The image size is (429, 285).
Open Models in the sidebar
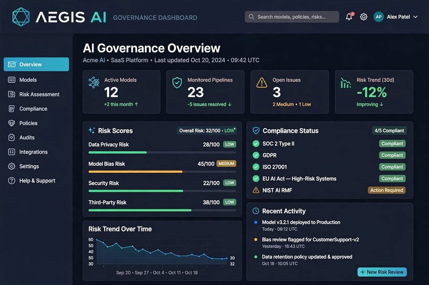(36, 80)
